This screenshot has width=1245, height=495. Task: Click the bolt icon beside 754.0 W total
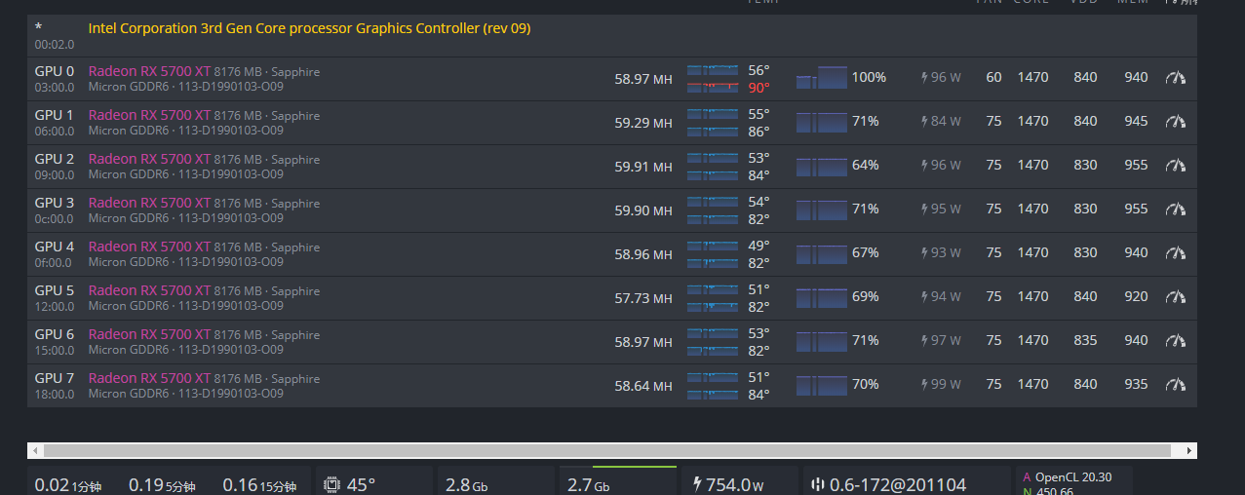pyautogui.click(x=697, y=484)
